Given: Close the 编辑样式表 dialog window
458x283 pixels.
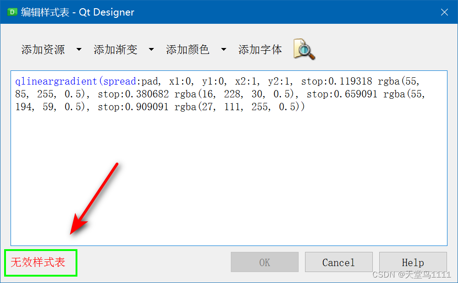Looking at the screenshot, I should tap(444, 12).
